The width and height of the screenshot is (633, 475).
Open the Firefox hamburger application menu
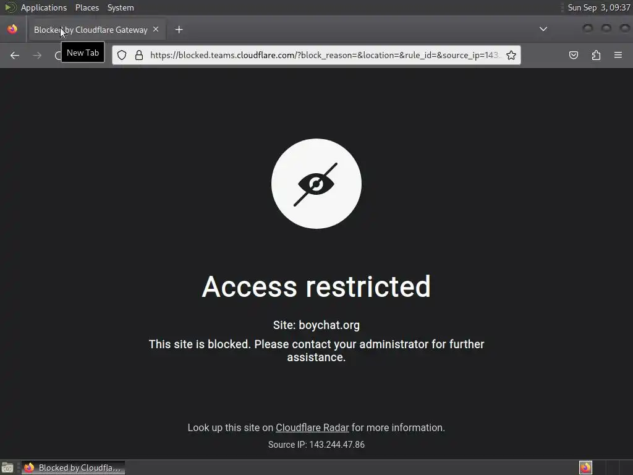coord(618,55)
